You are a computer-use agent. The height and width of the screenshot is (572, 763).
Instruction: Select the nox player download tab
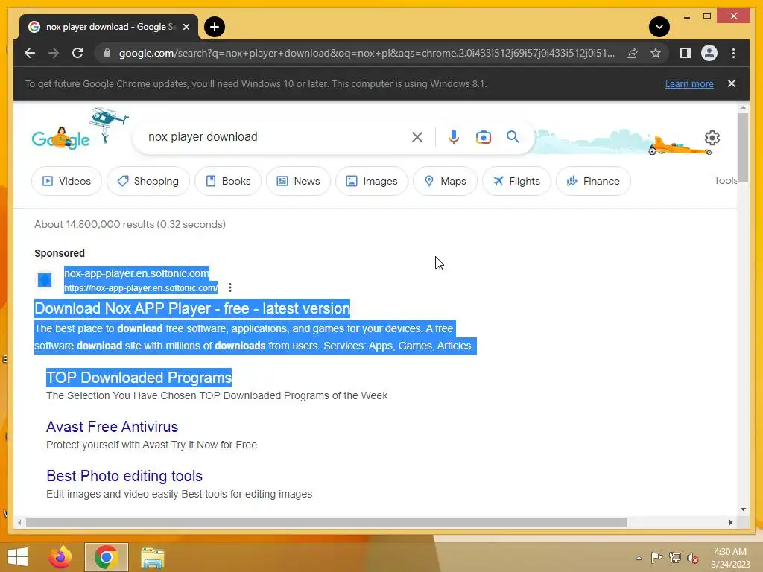(109, 27)
